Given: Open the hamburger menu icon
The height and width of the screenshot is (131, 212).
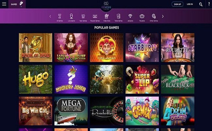Looking at the screenshot, I should [4, 4].
